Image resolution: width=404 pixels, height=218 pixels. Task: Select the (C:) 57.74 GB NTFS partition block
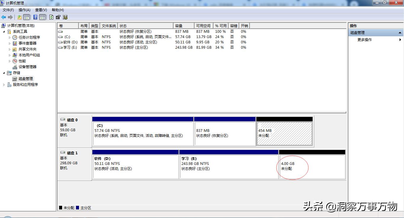pos(143,131)
